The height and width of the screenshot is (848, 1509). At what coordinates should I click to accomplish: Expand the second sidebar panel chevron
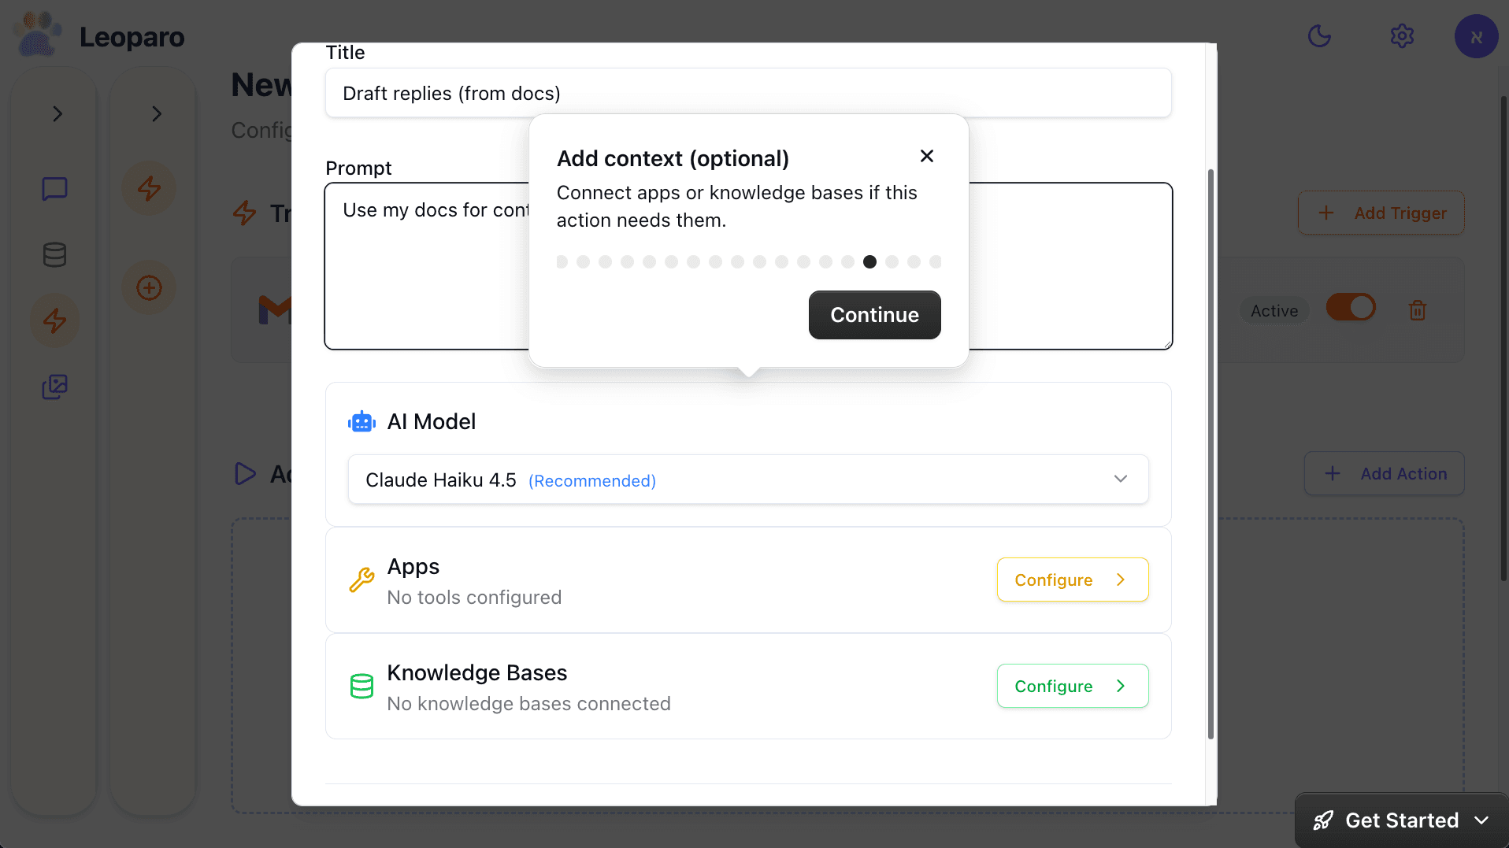(157, 114)
